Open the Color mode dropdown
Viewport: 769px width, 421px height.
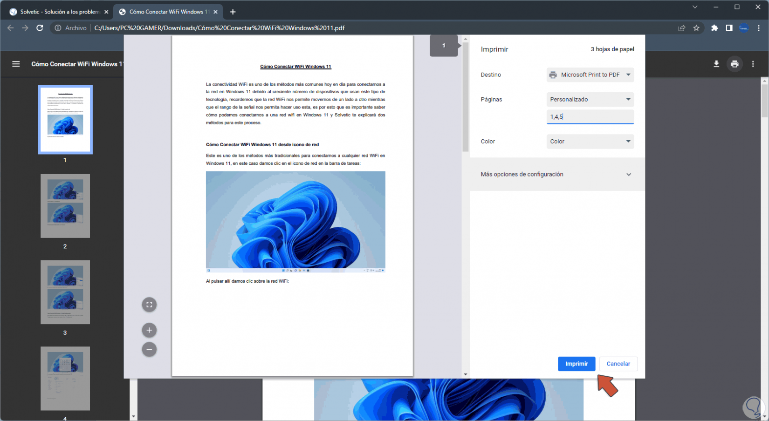coord(590,142)
